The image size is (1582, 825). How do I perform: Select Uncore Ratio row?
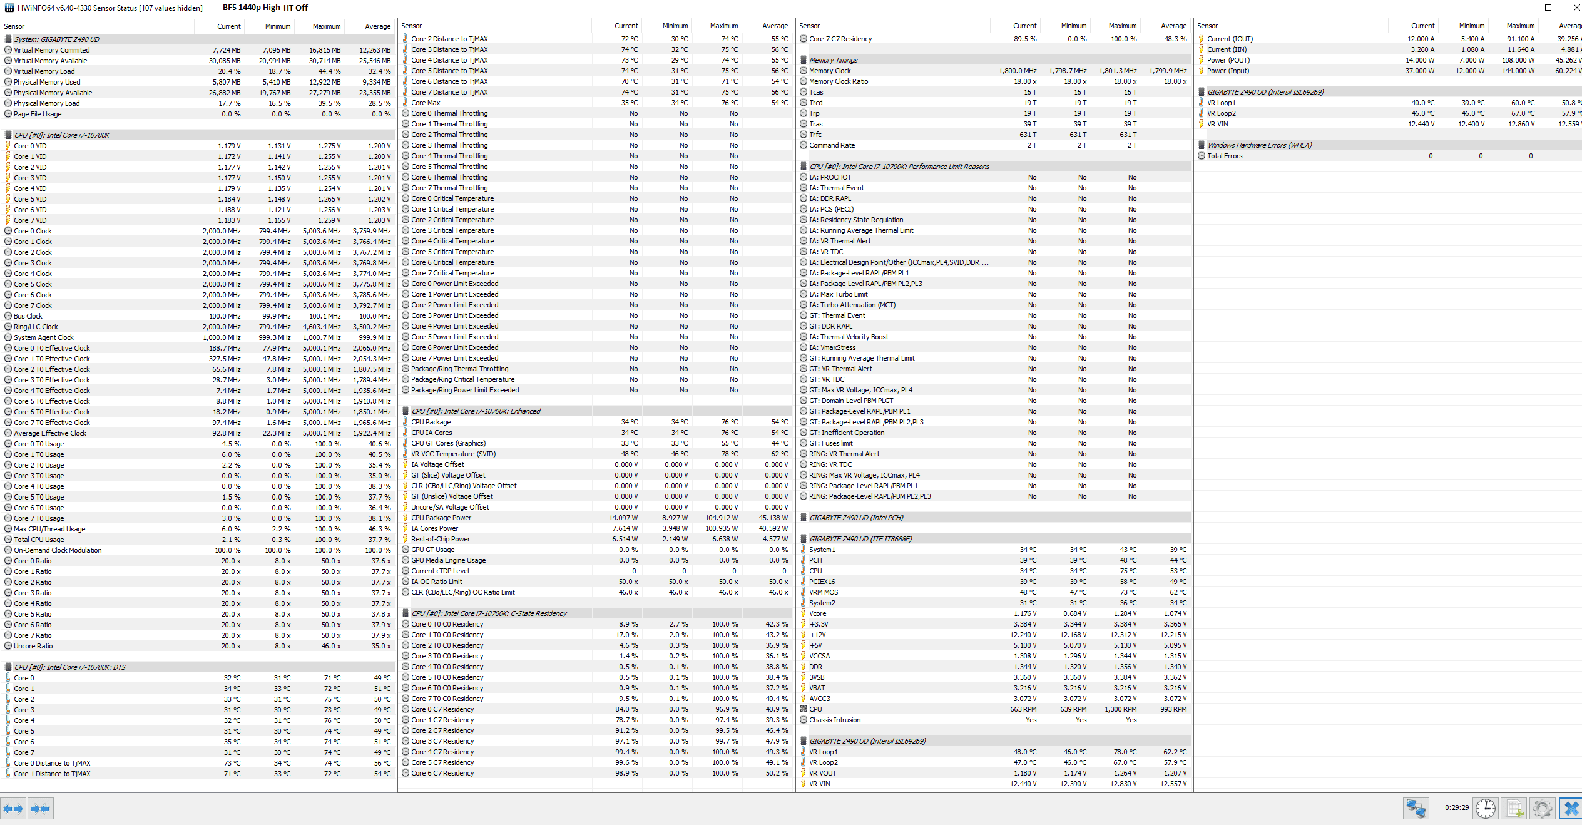click(x=198, y=646)
